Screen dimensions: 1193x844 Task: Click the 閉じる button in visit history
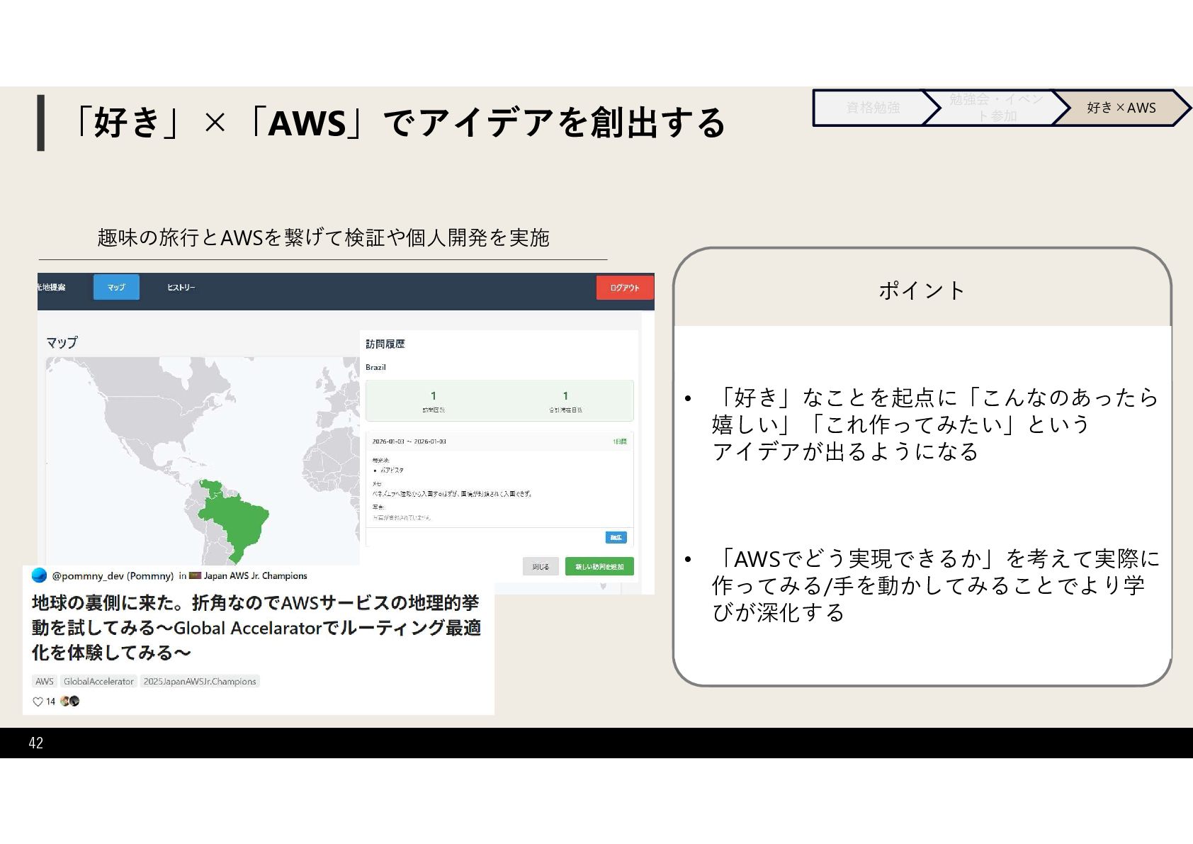click(x=541, y=566)
